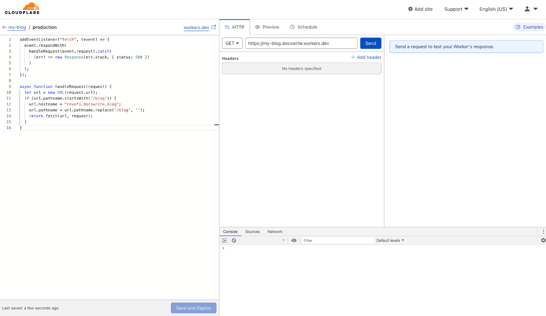Click the 'let url = new URL' line
Viewport: 546px width, 316px height.
tap(61, 92)
